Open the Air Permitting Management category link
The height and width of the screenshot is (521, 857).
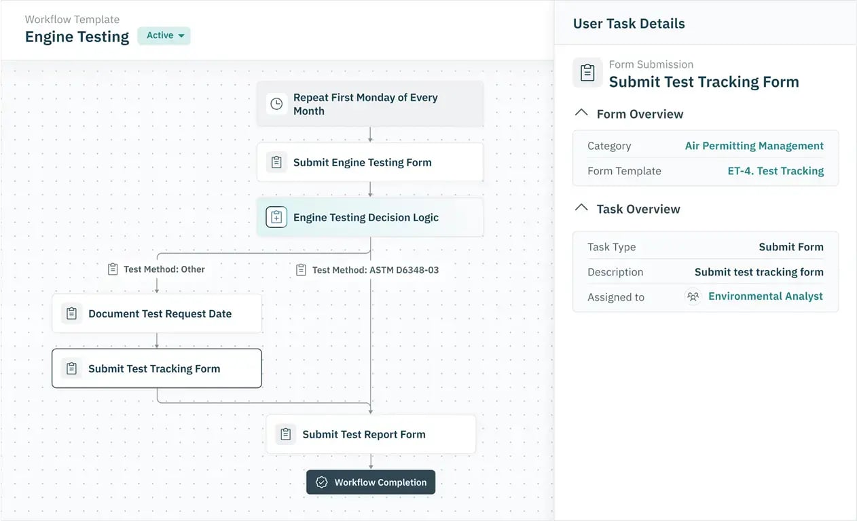tap(754, 146)
